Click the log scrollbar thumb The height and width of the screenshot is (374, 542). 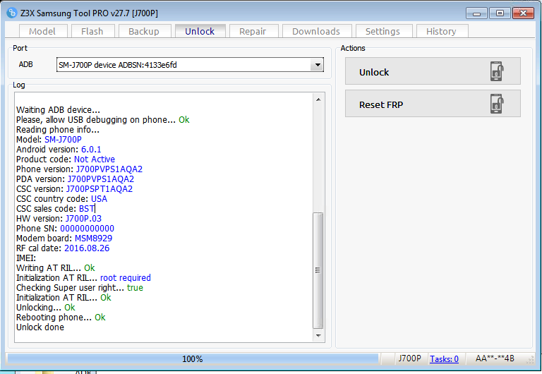pos(318,270)
